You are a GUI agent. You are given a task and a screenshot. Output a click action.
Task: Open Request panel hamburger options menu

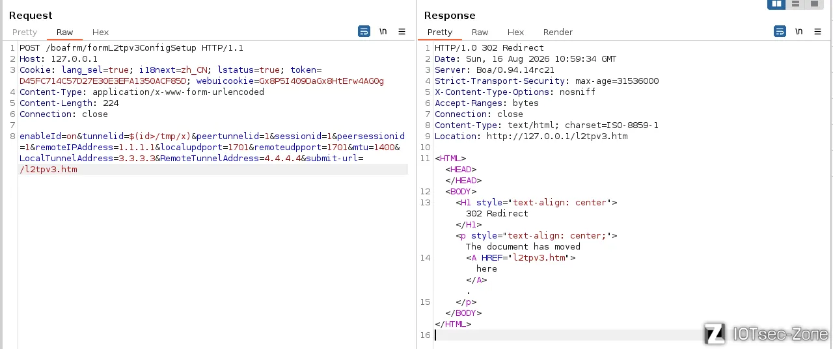[402, 31]
